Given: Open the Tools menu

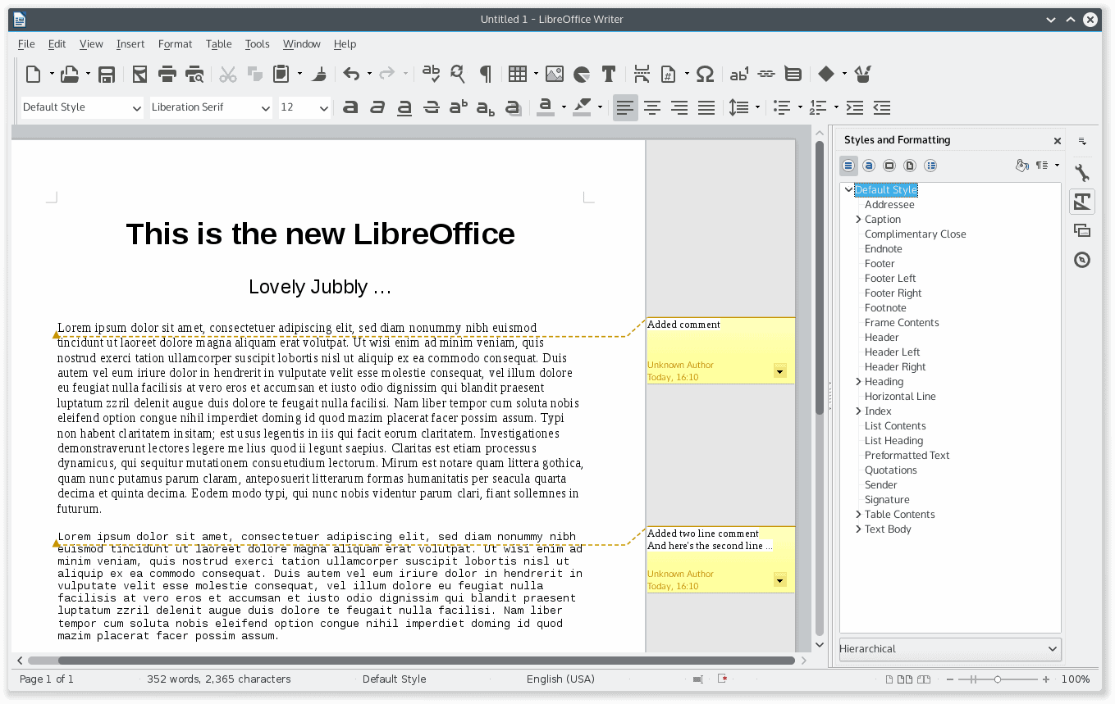Looking at the screenshot, I should pyautogui.click(x=257, y=44).
